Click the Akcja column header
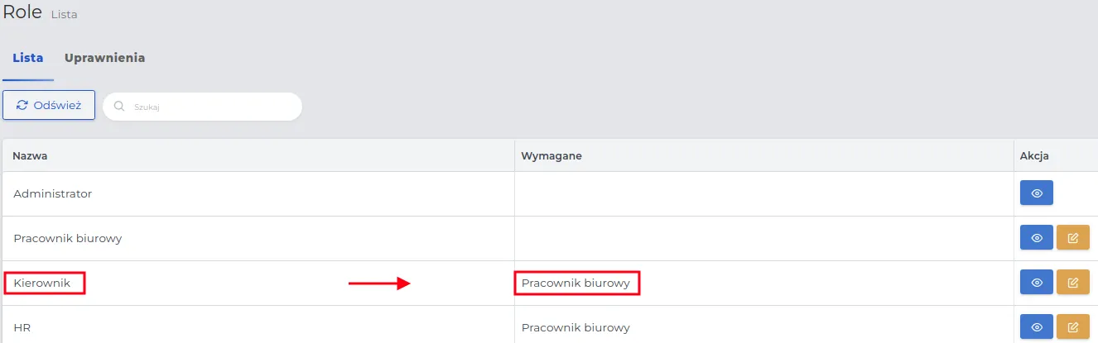Image resolution: width=1098 pixels, height=343 pixels. 1035,155
